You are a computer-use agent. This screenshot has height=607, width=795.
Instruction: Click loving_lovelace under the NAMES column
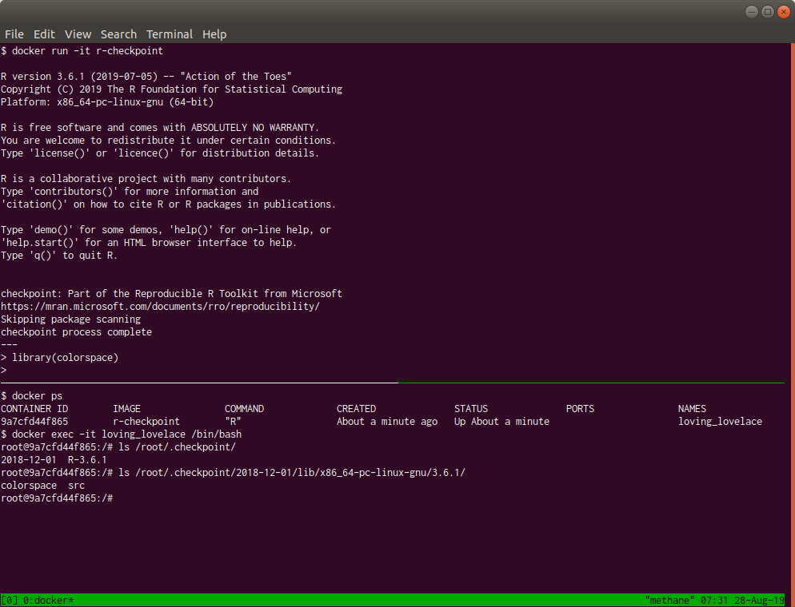coord(720,422)
